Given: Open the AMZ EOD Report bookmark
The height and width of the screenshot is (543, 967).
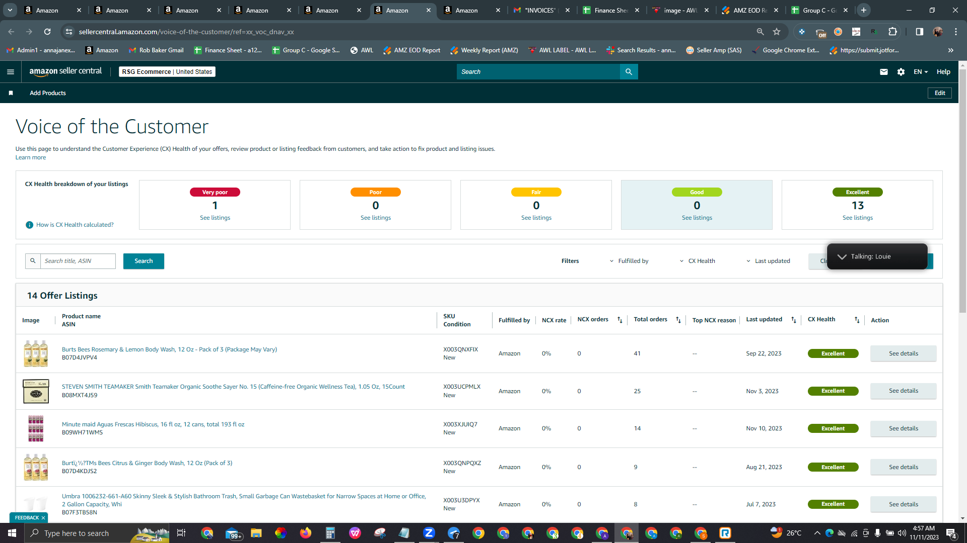Looking at the screenshot, I should coord(412,50).
